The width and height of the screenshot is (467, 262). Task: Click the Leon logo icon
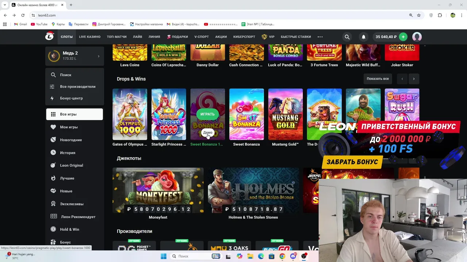coord(49,36)
